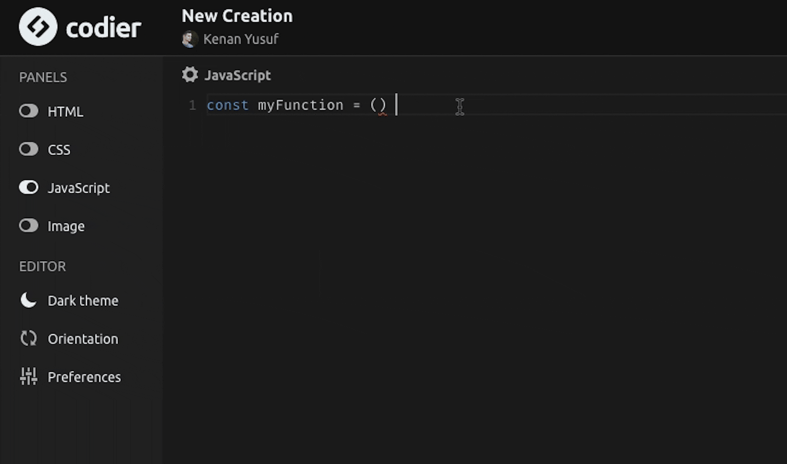This screenshot has width=787, height=464.
Task: Click the moon icon for Dark theme
Action: pos(28,300)
